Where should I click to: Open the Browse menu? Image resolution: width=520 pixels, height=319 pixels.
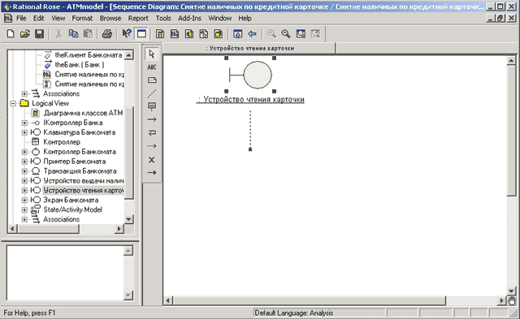(x=110, y=18)
